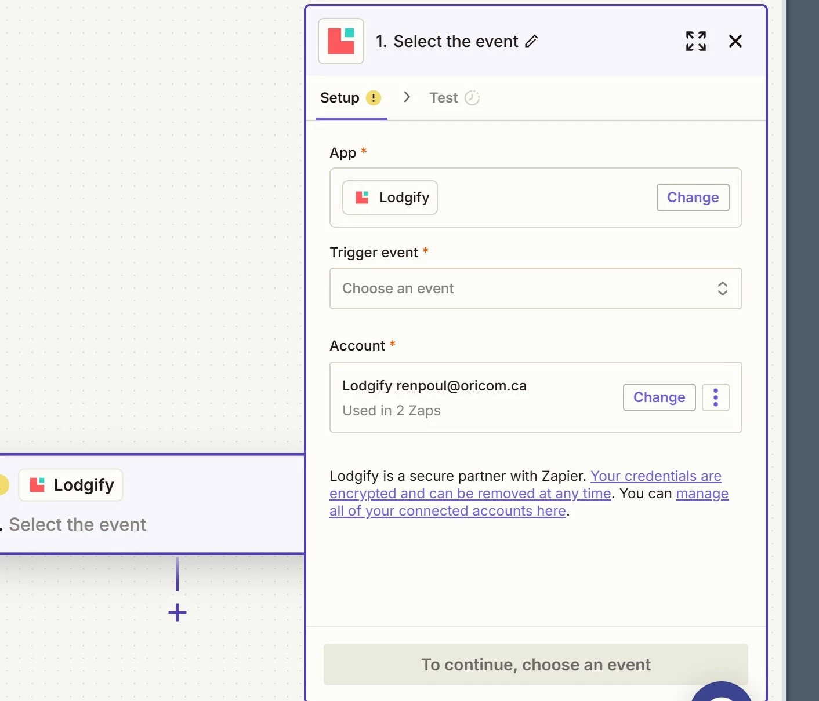Change the connected Lodgify account
Image resolution: width=819 pixels, height=701 pixels.
click(659, 397)
